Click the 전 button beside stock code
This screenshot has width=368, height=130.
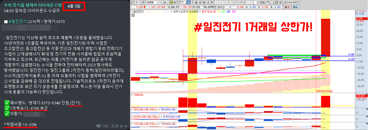(x=143, y=2)
